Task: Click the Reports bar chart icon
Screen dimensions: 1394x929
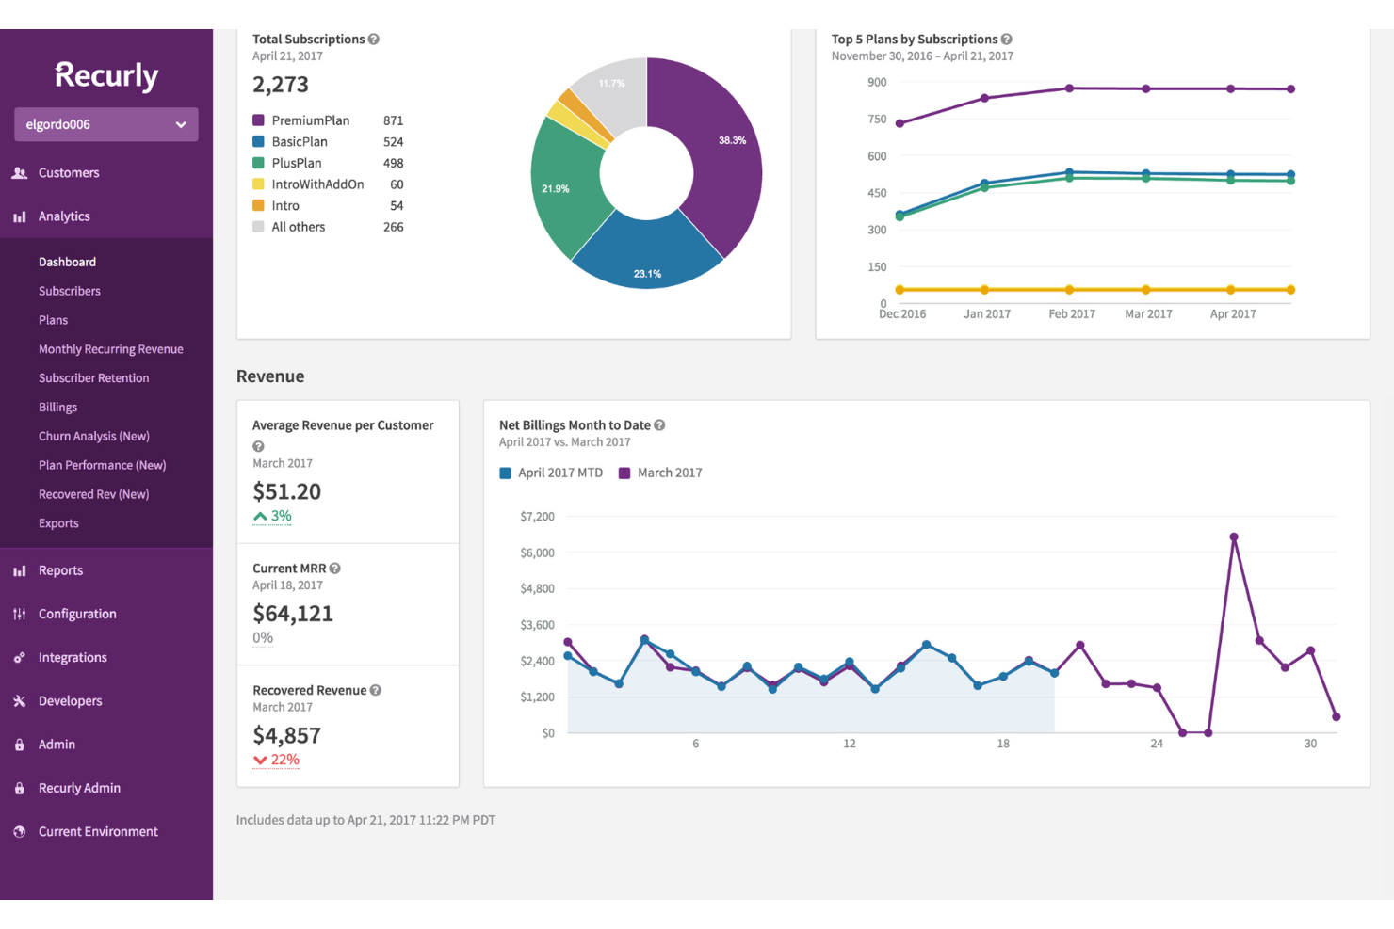Action: pos(19,570)
